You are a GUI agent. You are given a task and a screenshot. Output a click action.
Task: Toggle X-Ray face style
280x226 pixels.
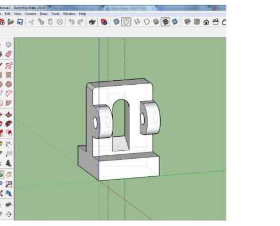[117, 22]
